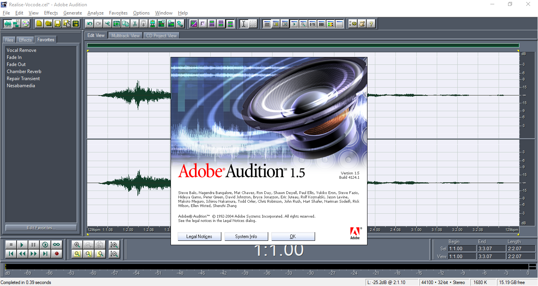Click the red Record button
The image size is (538, 286).
pyautogui.click(x=57, y=254)
